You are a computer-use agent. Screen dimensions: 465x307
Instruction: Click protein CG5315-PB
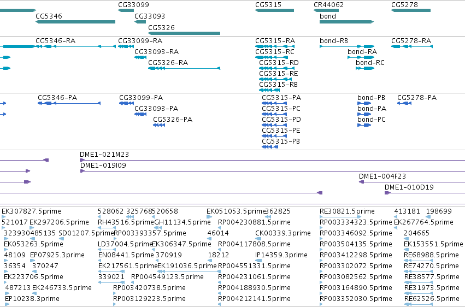(270, 147)
